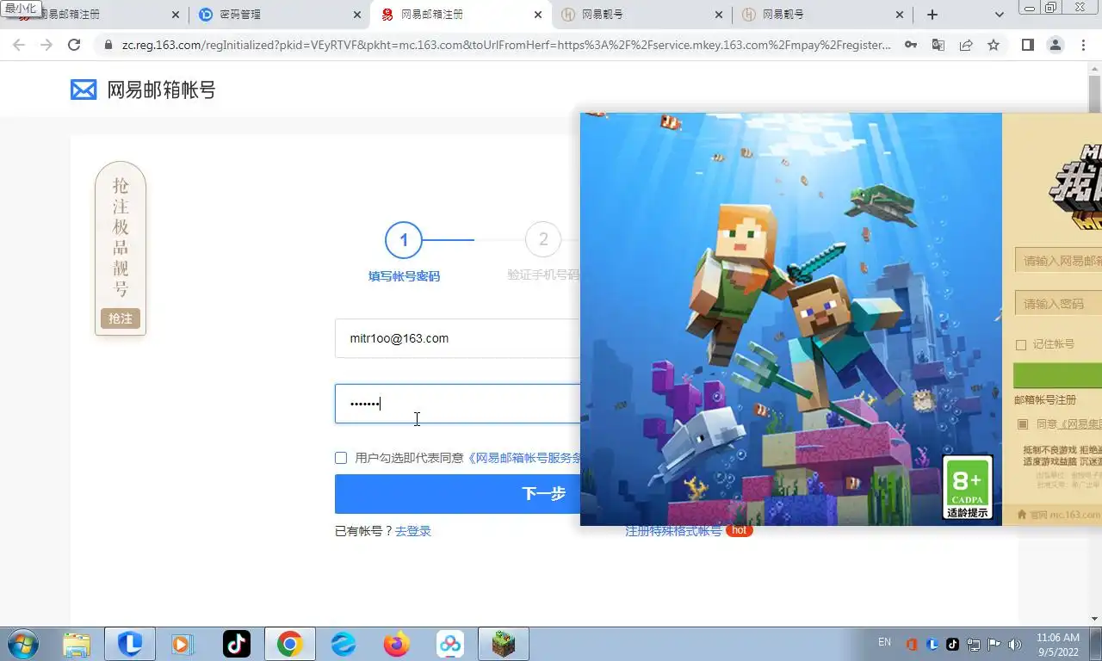Open Windows Explorer from the taskbar
Screen dimensions: 1102x661
click(77, 644)
